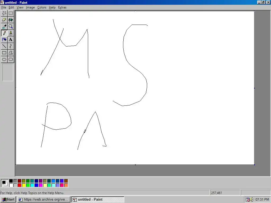This screenshot has height=203, width=271.
Task: Pick the black color swatch
Action: pos(11,181)
